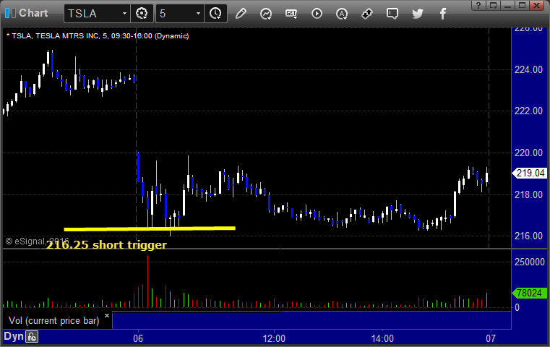The width and height of the screenshot is (550, 347).
Task: Open the alerts A icon
Action: (x=342, y=14)
